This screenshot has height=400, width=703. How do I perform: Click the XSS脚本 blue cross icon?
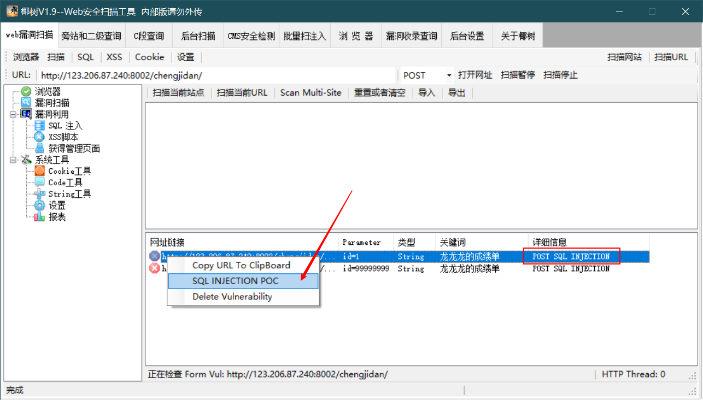pyautogui.click(x=39, y=137)
